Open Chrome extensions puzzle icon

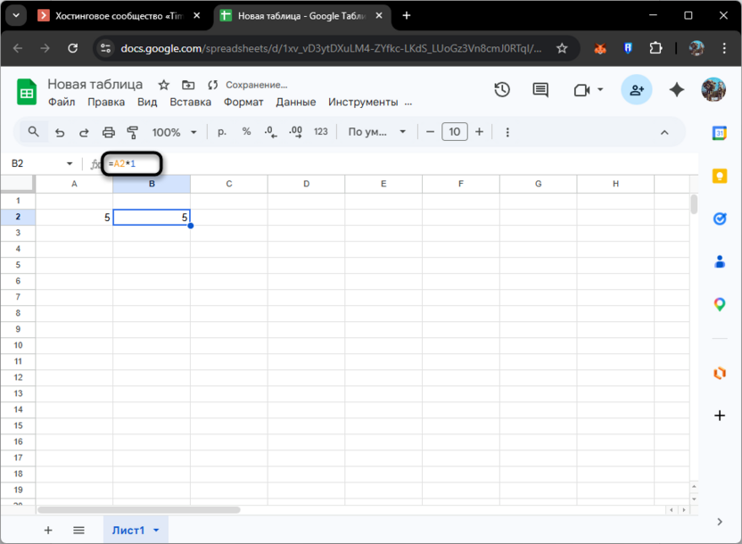tap(655, 48)
